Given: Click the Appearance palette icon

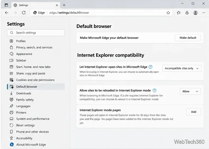Looking at the screenshot, I should pos(11,54).
